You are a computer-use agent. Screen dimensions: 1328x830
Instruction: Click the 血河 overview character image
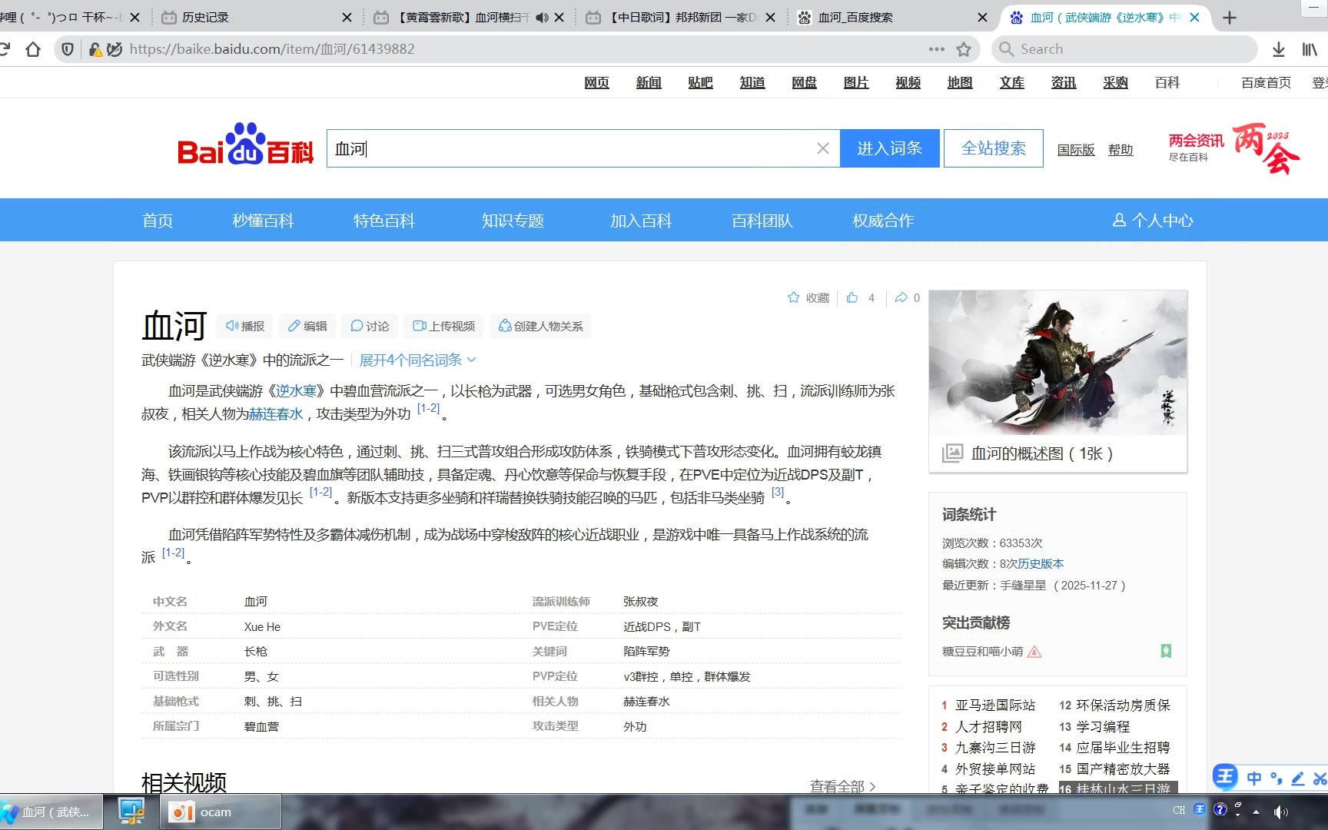1057,362
